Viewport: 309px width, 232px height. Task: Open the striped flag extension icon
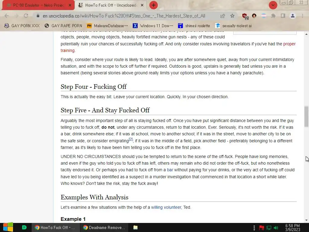pos(264,16)
